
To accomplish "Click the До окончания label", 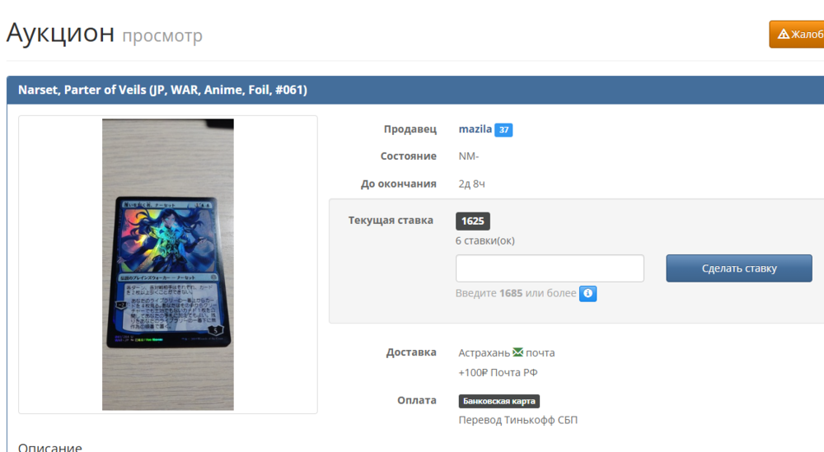I will coord(398,184).
